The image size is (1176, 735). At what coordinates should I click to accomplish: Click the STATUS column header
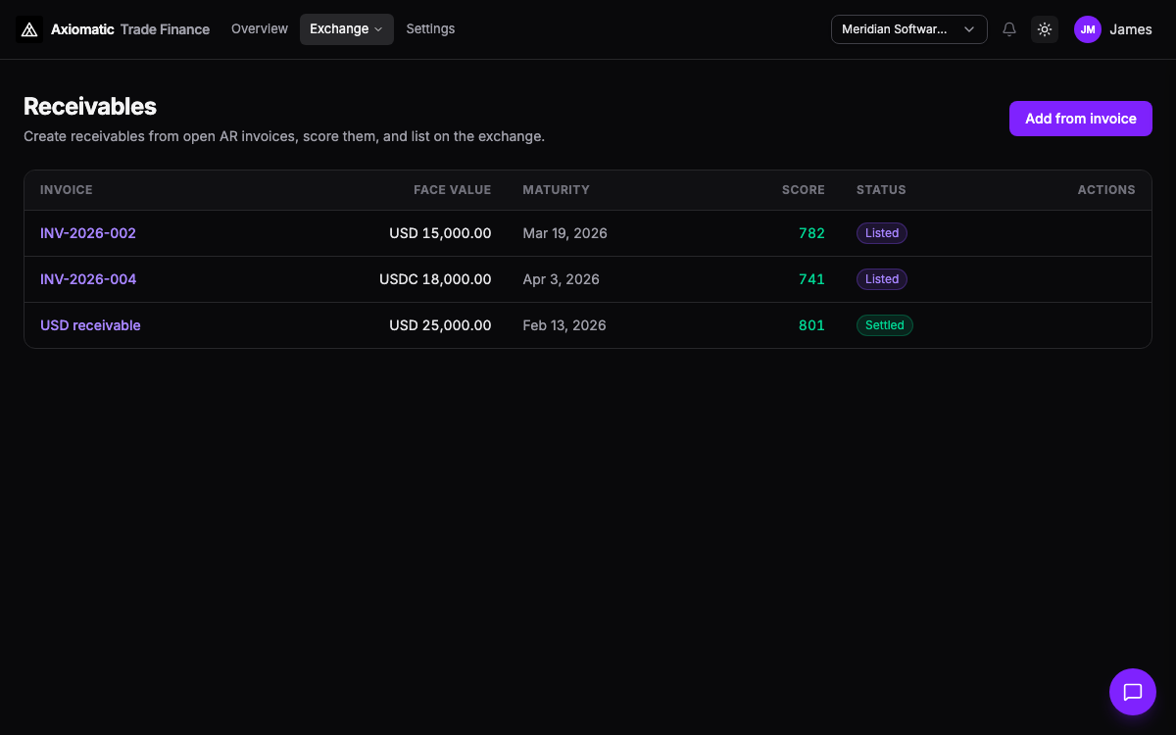point(881,190)
